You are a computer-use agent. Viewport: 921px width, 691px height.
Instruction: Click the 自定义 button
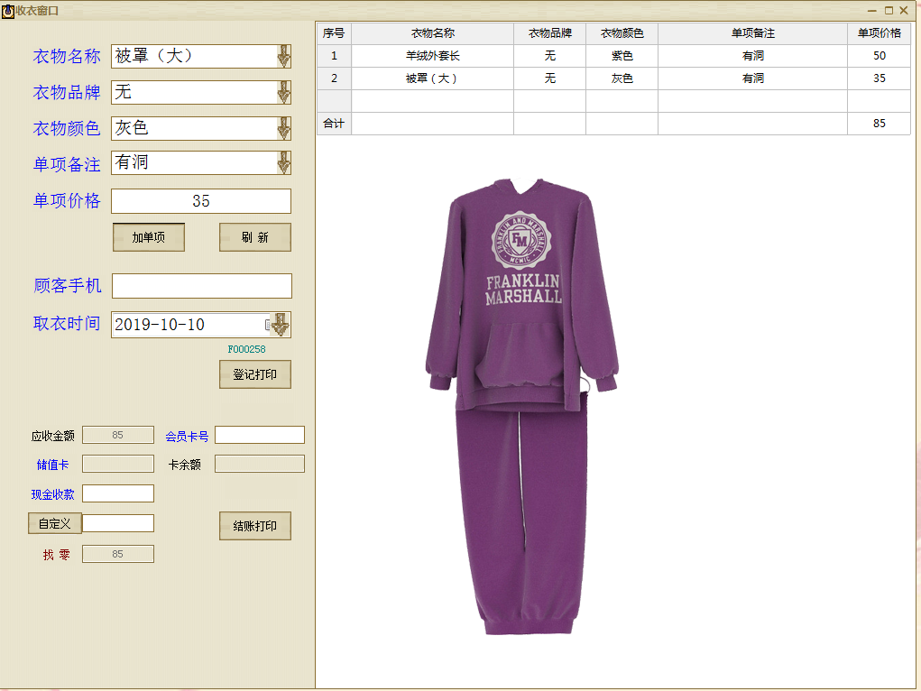coord(55,523)
